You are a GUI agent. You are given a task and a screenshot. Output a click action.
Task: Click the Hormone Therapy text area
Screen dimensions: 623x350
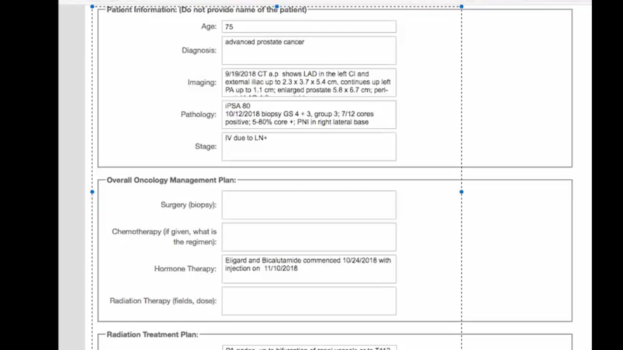(309, 269)
